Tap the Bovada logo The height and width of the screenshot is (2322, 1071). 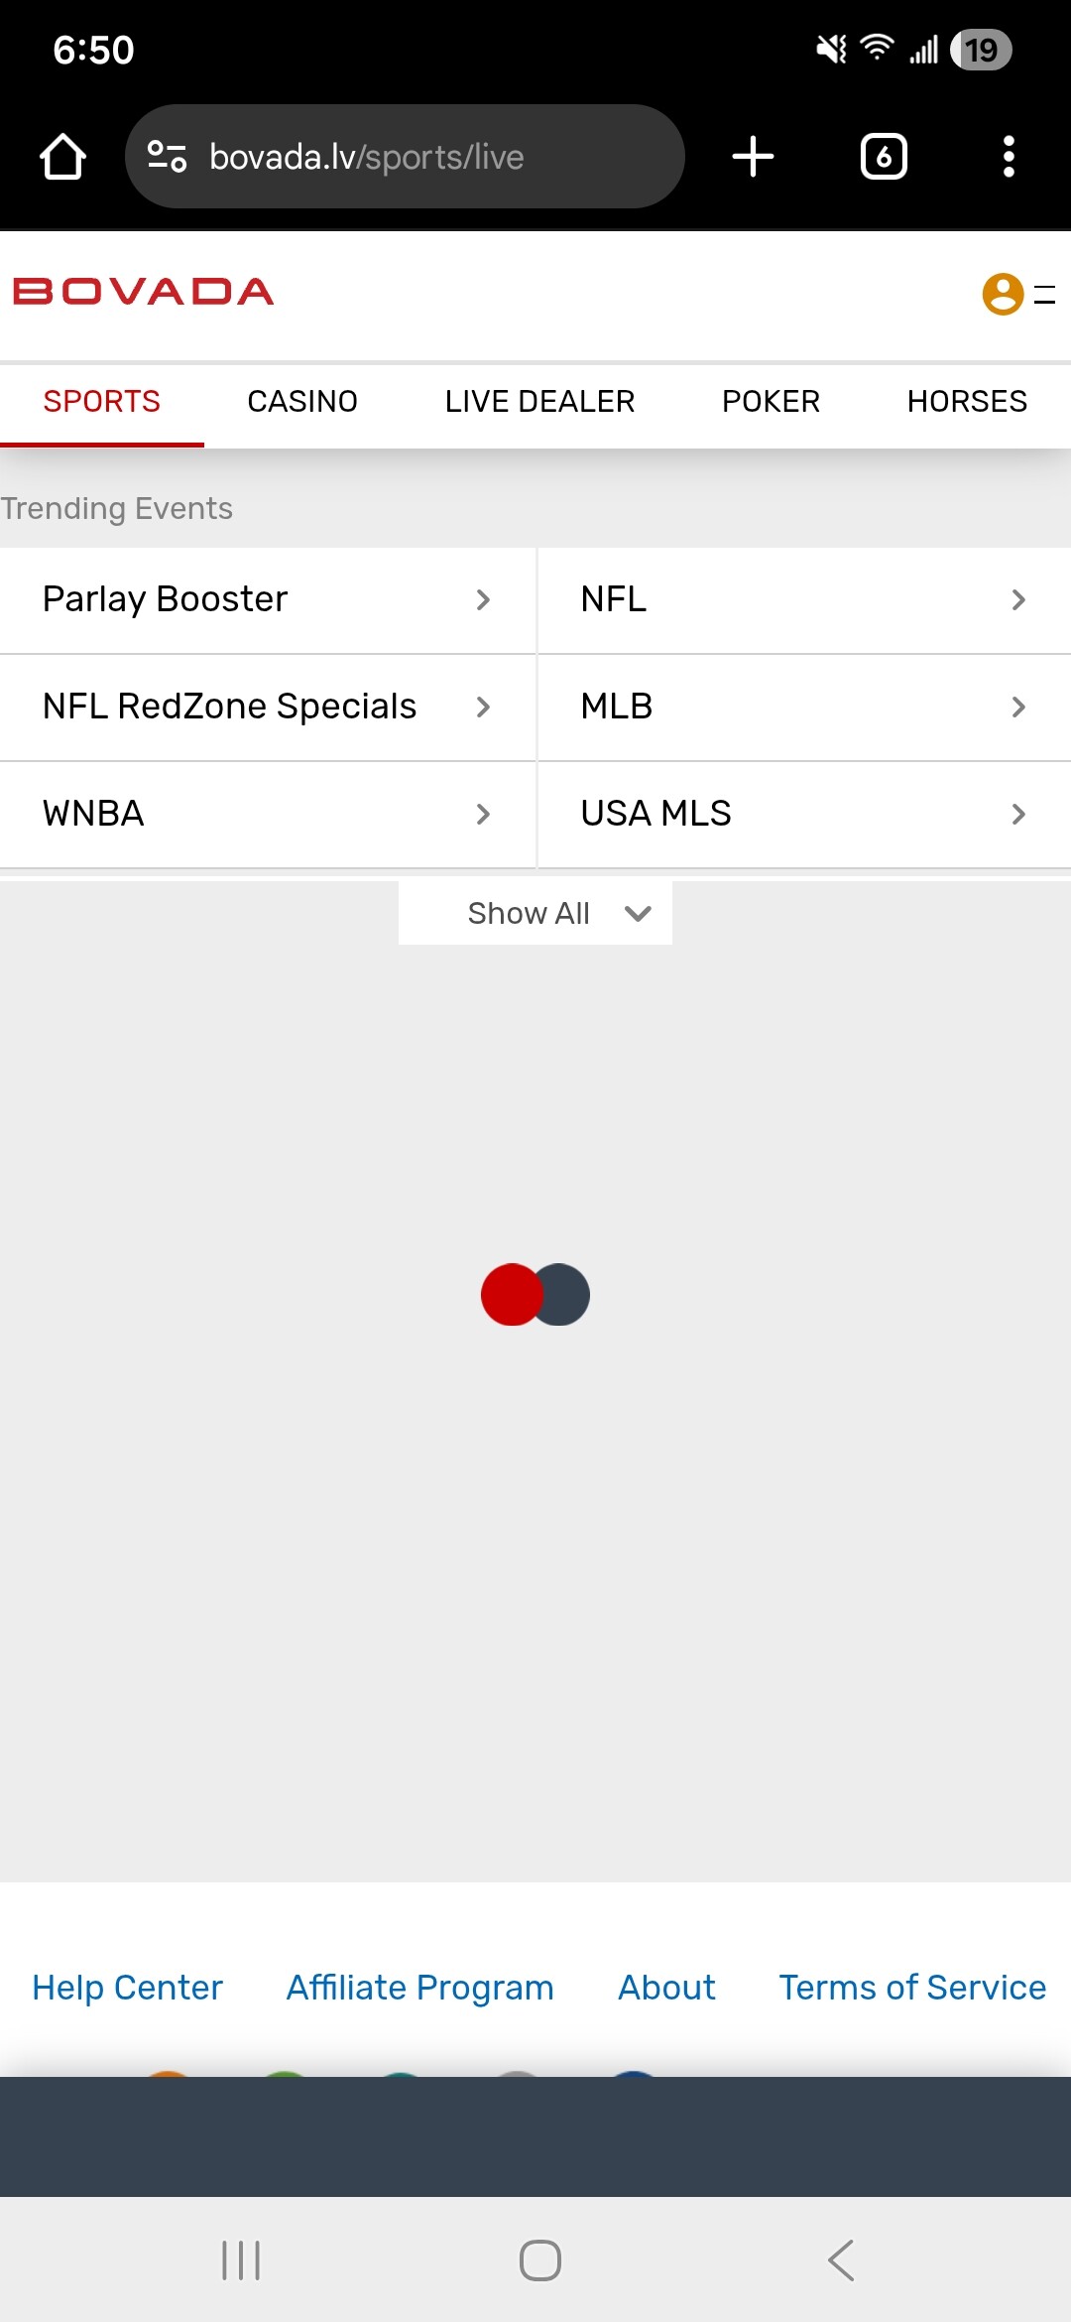pos(144,292)
